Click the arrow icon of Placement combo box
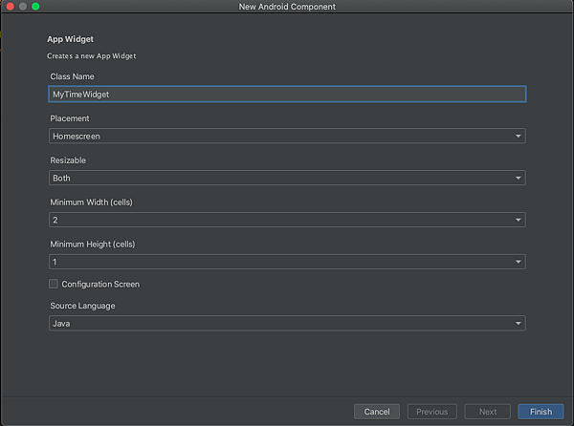The height and width of the screenshot is (426, 574). click(518, 137)
